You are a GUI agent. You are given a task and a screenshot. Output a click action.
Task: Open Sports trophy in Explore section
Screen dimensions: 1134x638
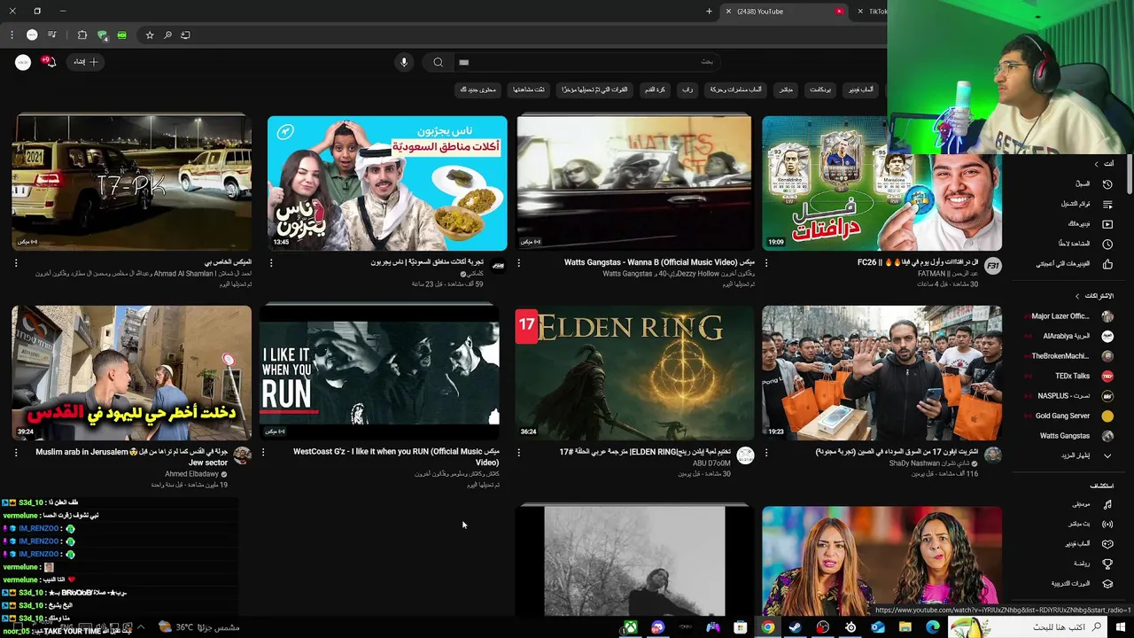1107,564
